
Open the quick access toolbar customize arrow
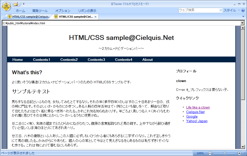(x=24, y=4)
